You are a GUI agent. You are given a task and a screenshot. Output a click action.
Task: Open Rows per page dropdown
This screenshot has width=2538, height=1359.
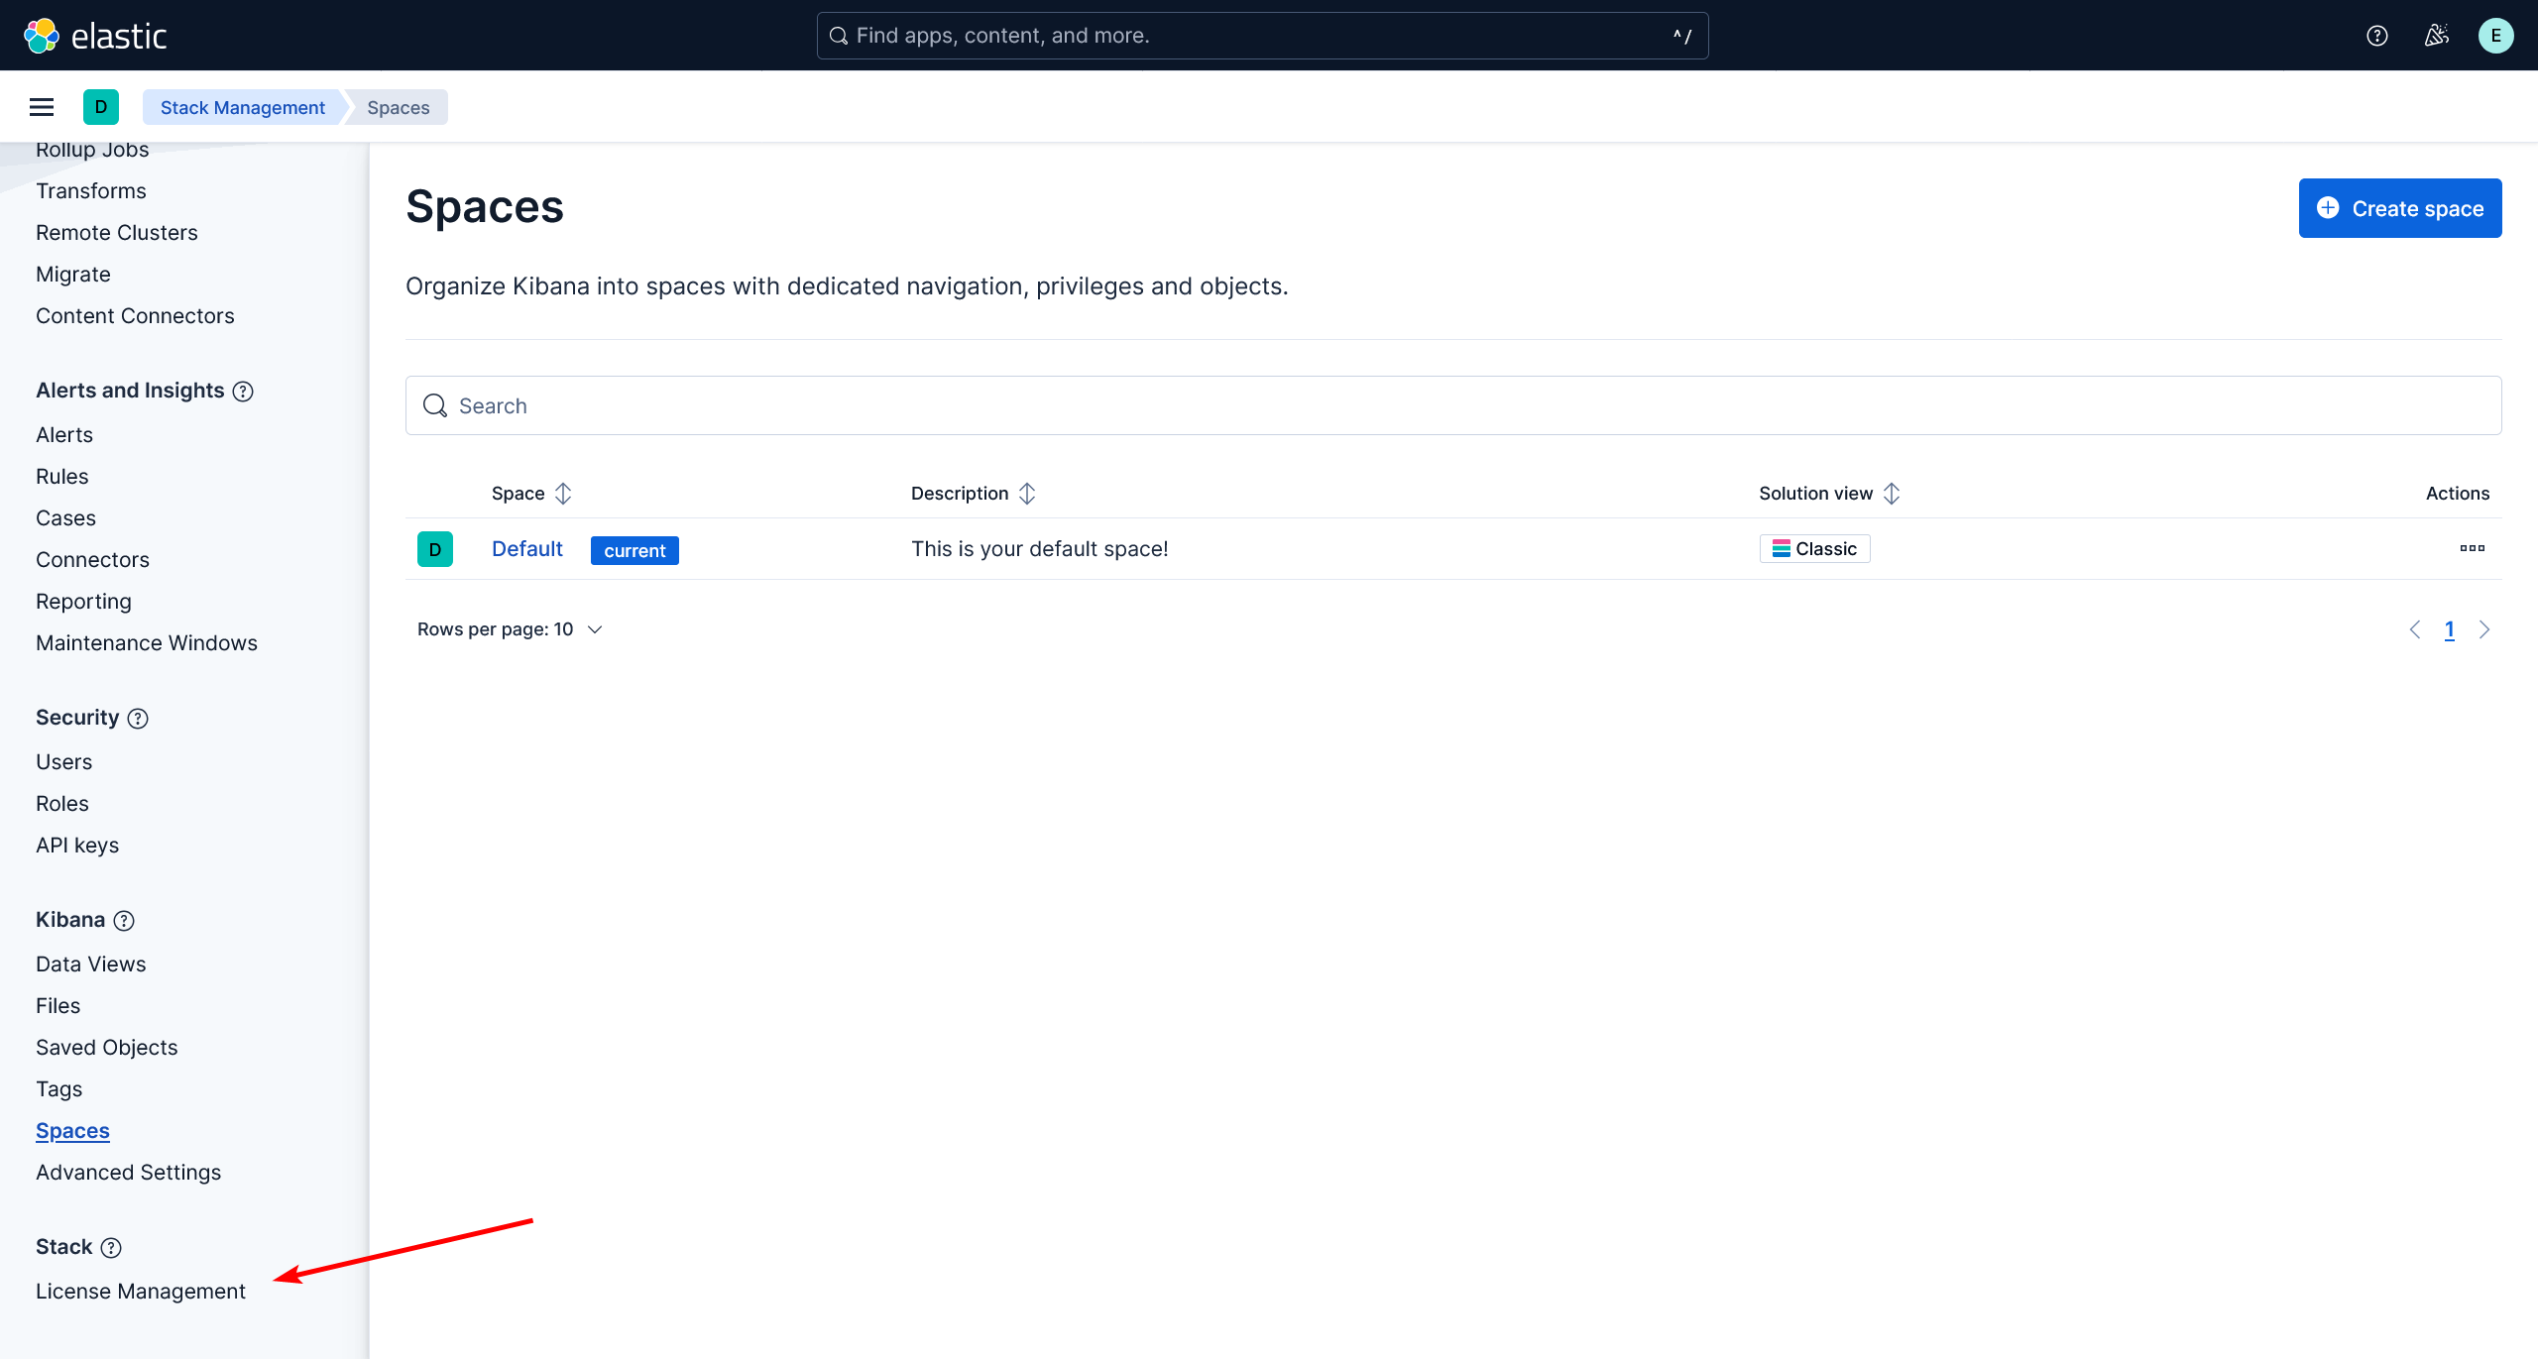tap(510, 629)
